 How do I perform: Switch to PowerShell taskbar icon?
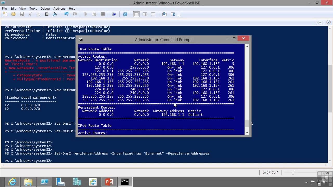pyautogui.click(x=44, y=182)
